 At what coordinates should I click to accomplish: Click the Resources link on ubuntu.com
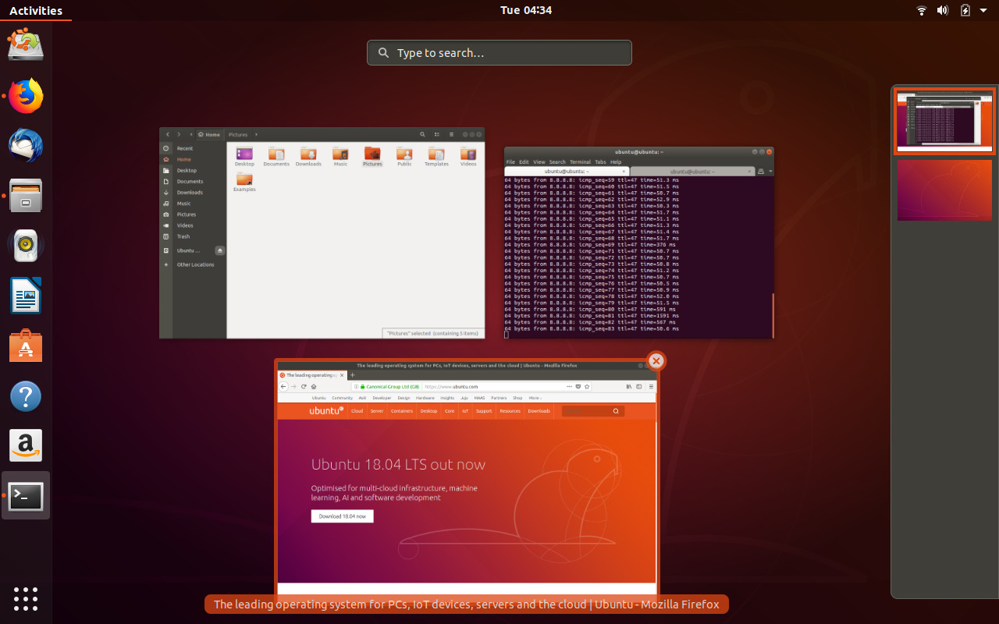510,411
